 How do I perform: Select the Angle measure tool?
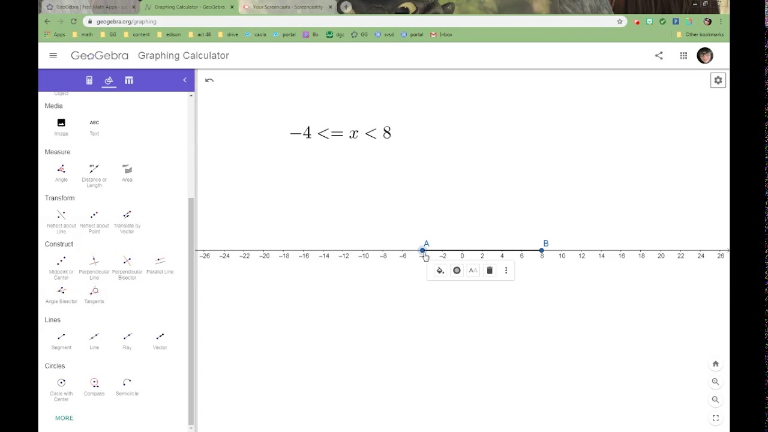[x=61, y=173]
